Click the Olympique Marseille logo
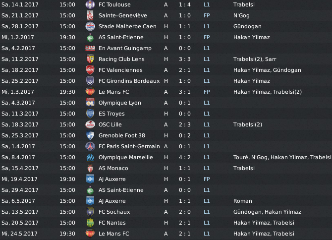This screenshot has height=240, width=332. pos(90,157)
